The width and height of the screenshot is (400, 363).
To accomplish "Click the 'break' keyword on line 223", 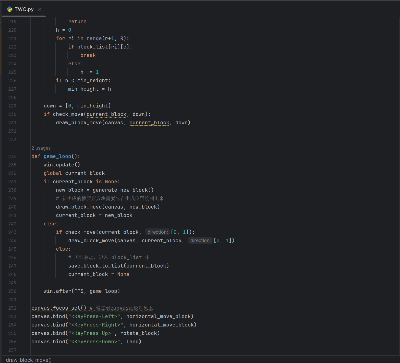I will 88,55.
